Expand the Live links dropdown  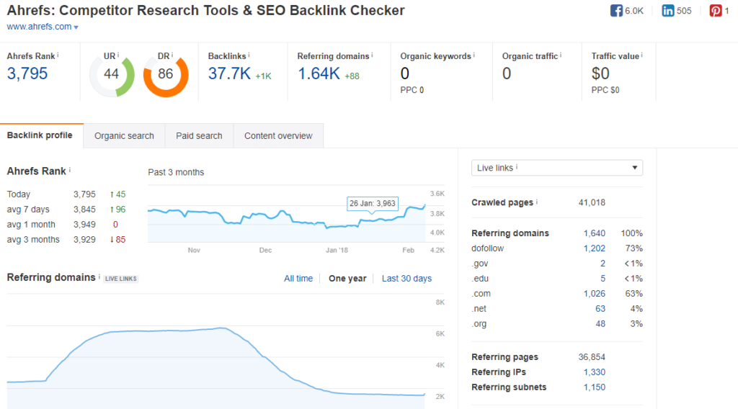click(x=557, y=168)
